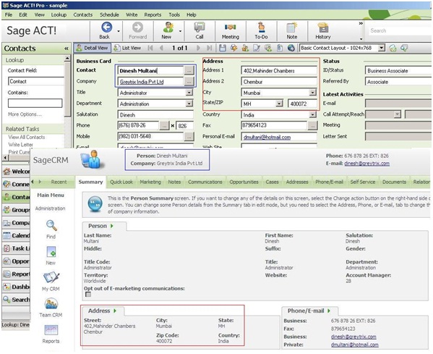The height and width of the screenshot is (354, 433).
Task: Click More Options link
Action: [x=25, y=114]
